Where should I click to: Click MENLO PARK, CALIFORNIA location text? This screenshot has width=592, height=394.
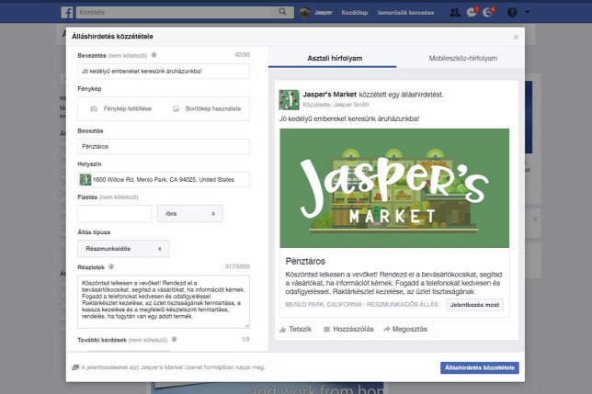324,304
